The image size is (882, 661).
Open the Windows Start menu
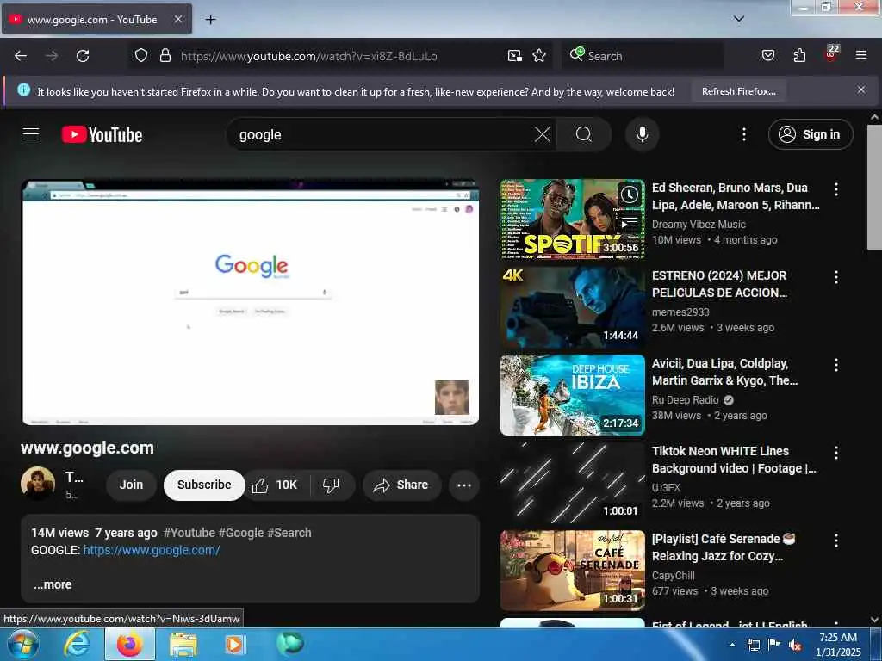pyautogui.click(x=22, y=644)
